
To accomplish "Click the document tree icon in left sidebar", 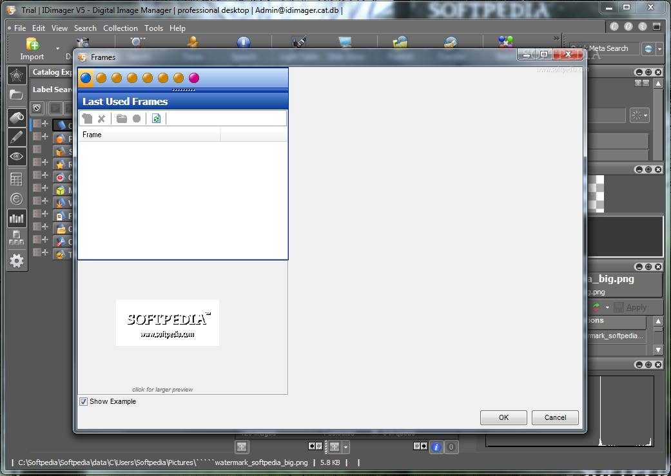I will click(17, 238).
